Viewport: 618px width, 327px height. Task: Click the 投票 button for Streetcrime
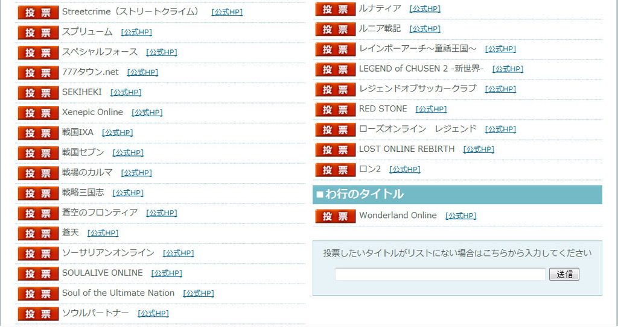[38, 13]
